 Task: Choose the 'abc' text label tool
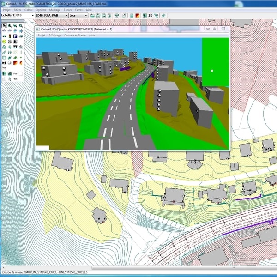click(15, 73)
